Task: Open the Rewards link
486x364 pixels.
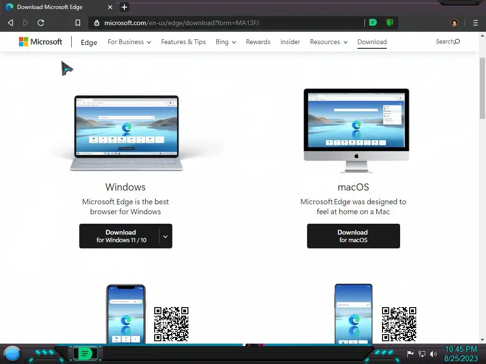Action: pyautogui.click(x=258, y=42)
